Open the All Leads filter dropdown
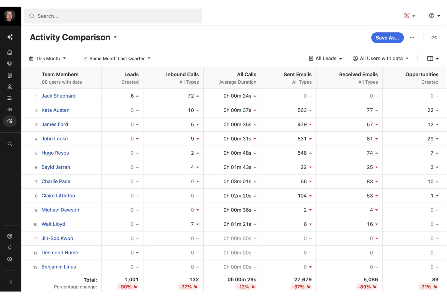 tap(326, 59)
